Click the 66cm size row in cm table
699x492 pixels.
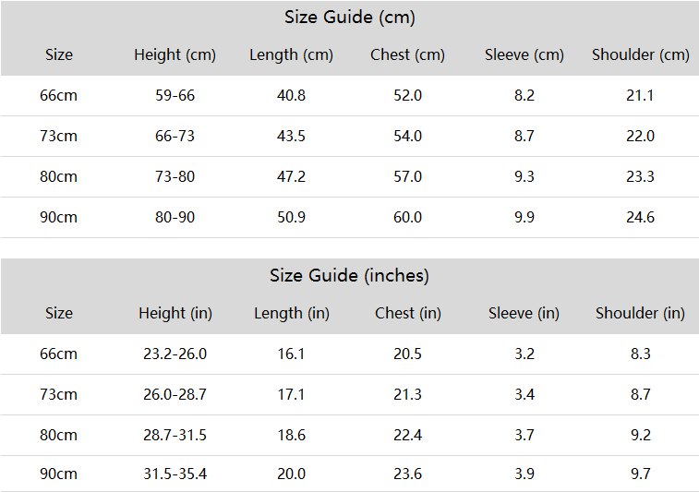pyautogui.click(x=349, y=95)
